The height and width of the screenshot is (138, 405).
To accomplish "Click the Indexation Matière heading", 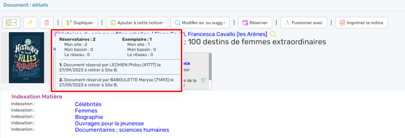I will pyautogui.click(x=37, y=97).
